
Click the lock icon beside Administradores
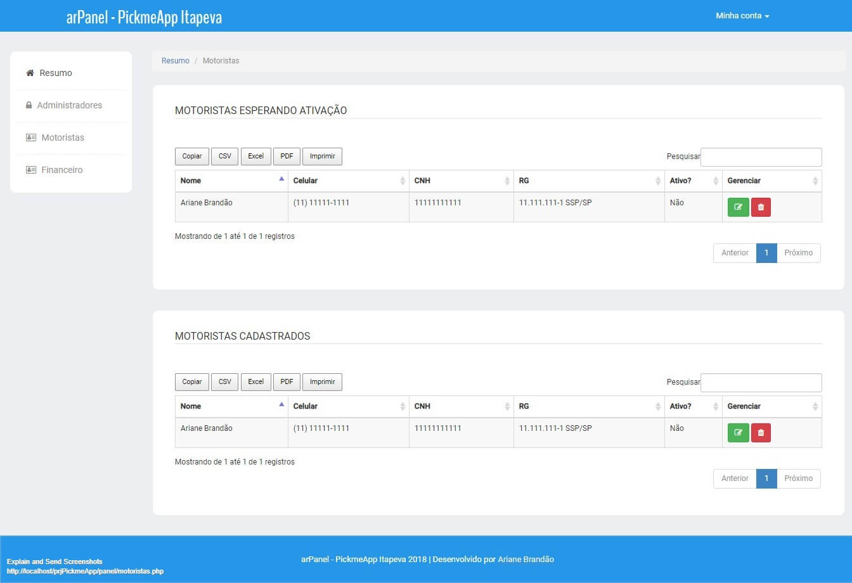29,105
